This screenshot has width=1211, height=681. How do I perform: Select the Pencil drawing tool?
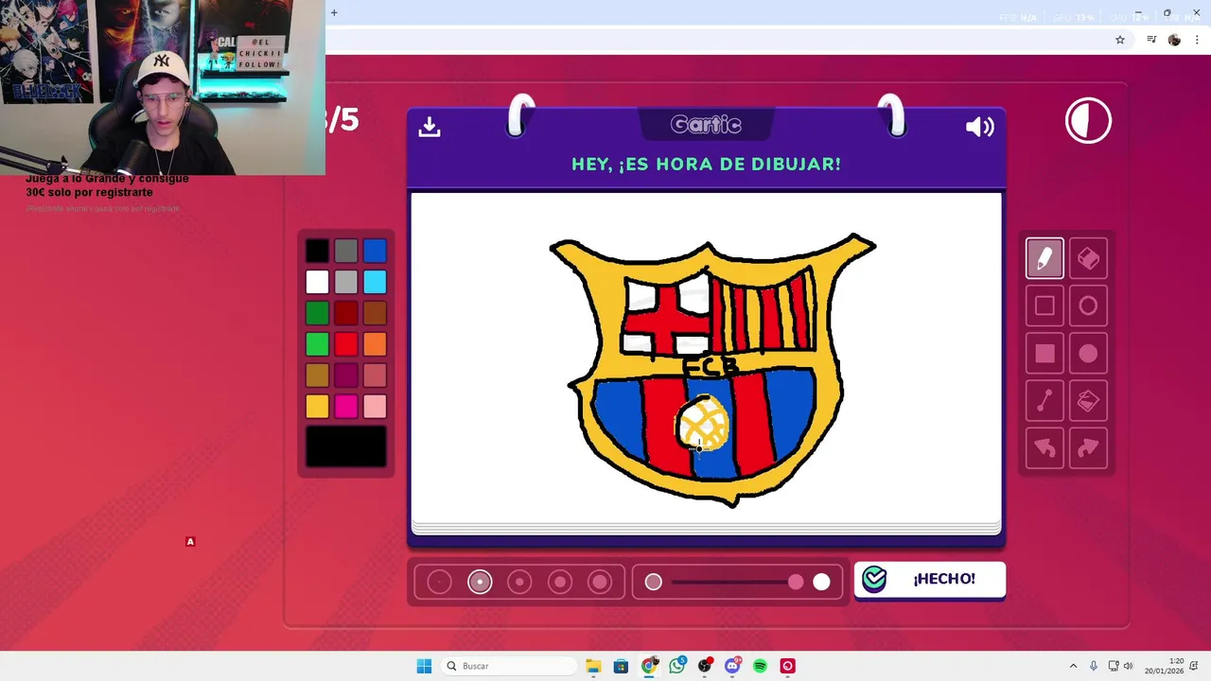(x=1044, y=258)
